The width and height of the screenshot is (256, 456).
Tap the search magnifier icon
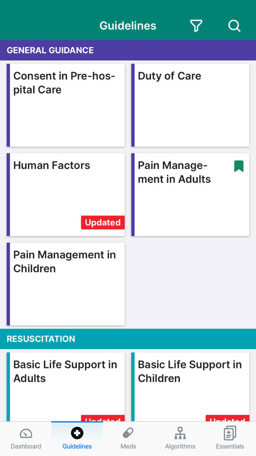point(234,26)
